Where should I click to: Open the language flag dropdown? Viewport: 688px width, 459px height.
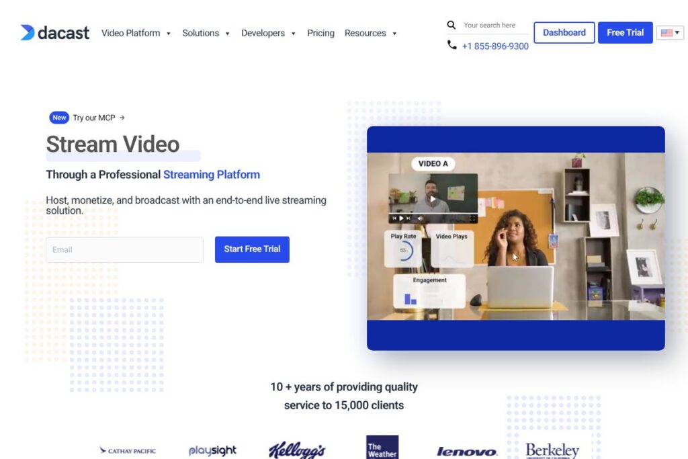pyautogui.click(x=669, y=32)
